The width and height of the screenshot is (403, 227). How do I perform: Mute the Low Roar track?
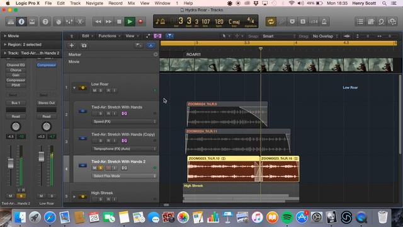[94, 90]
